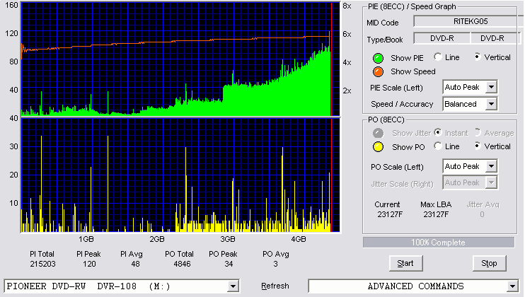
Task: Open Speed / Accuracy Balanced dropdown
Action: click(x=491, y=104)
